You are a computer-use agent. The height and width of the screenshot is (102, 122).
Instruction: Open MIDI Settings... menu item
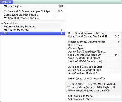pos(33,6)
